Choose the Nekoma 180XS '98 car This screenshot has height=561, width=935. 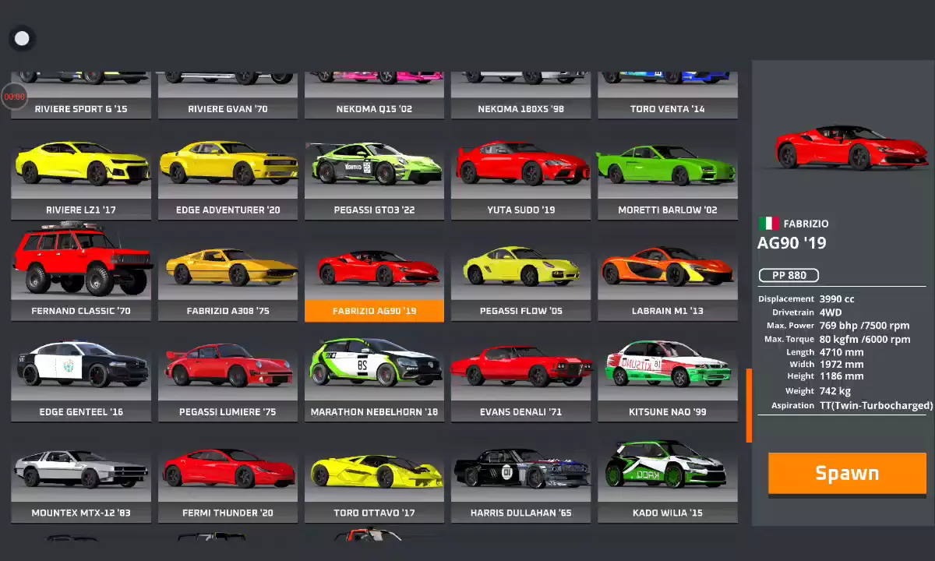pos(520,96)
